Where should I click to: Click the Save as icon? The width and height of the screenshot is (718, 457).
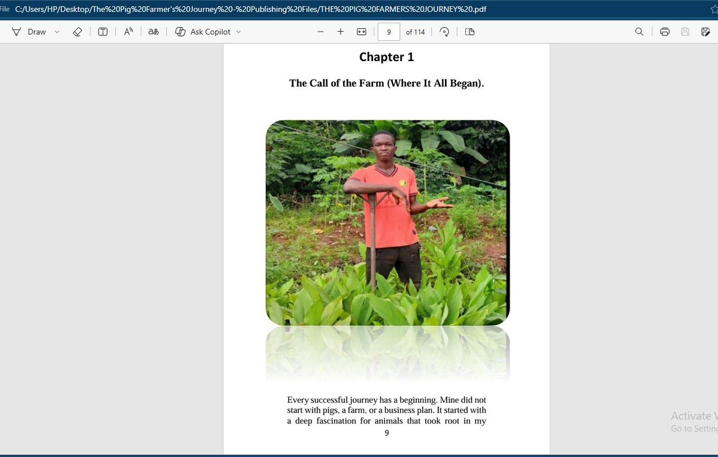coord(705,32)
